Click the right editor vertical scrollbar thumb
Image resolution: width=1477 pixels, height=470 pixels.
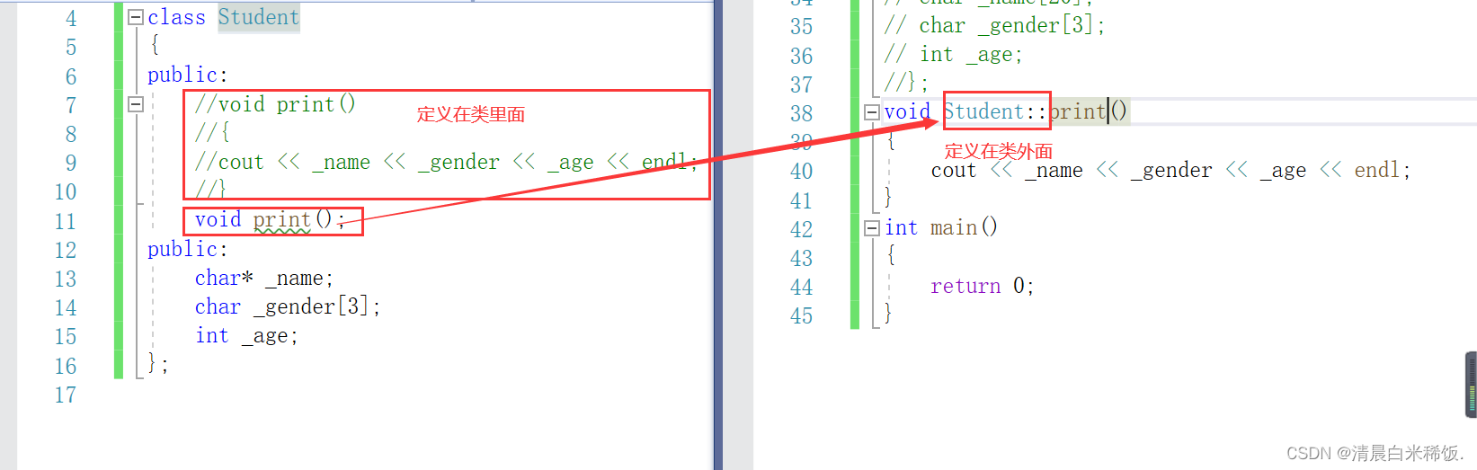point(1472,385)
